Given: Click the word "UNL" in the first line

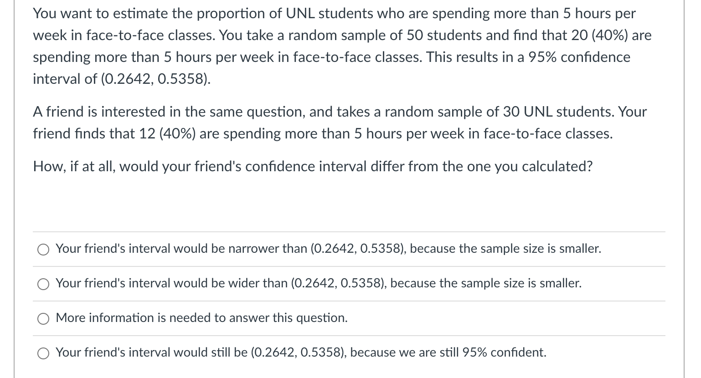Looking at the screenshot, I should [x=300, y=14].
